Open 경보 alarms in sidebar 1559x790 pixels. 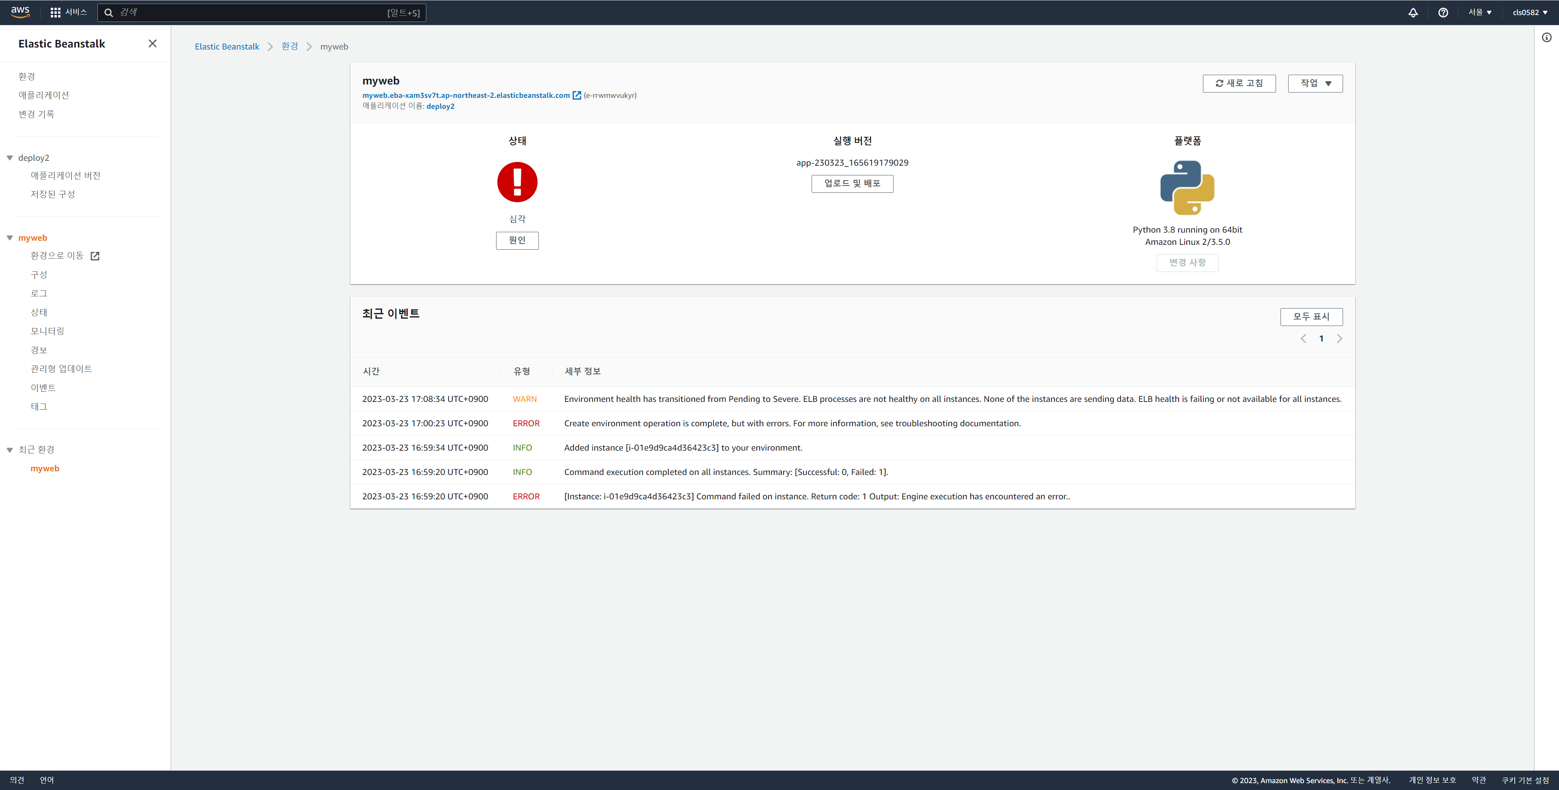(x=39, y=350)
